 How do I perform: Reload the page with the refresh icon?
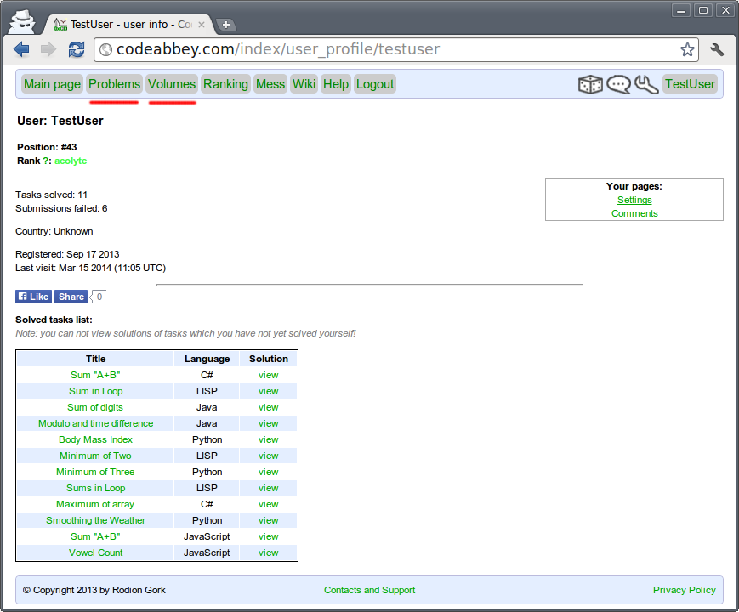click(76, 49)
